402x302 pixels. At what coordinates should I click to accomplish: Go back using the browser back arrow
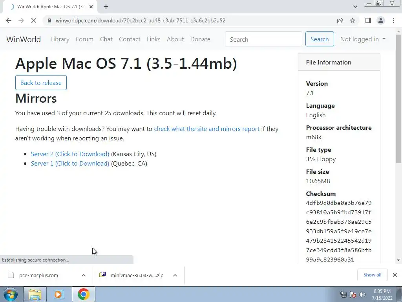click(9, 20)
